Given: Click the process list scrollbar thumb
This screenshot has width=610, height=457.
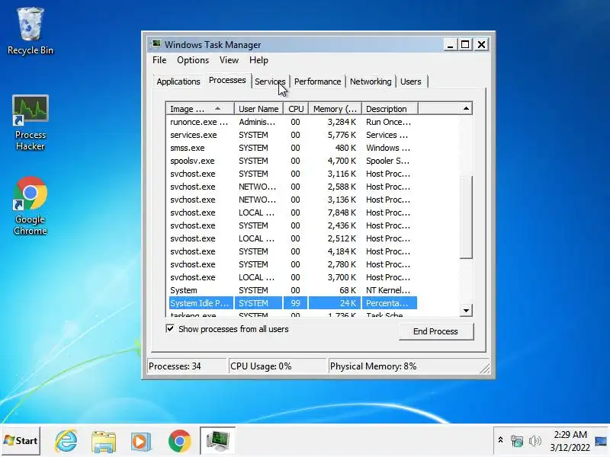Looking at the screenshot, I should pyautogui.click(x=466, y=217).
